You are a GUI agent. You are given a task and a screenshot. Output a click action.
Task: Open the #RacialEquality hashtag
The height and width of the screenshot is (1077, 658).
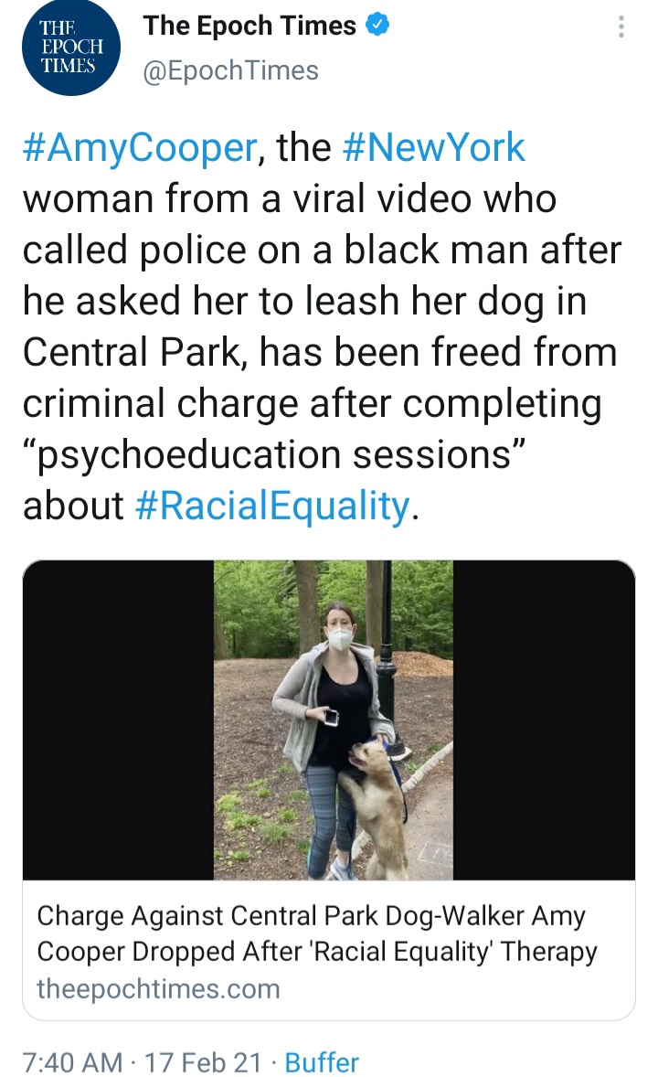272,506
